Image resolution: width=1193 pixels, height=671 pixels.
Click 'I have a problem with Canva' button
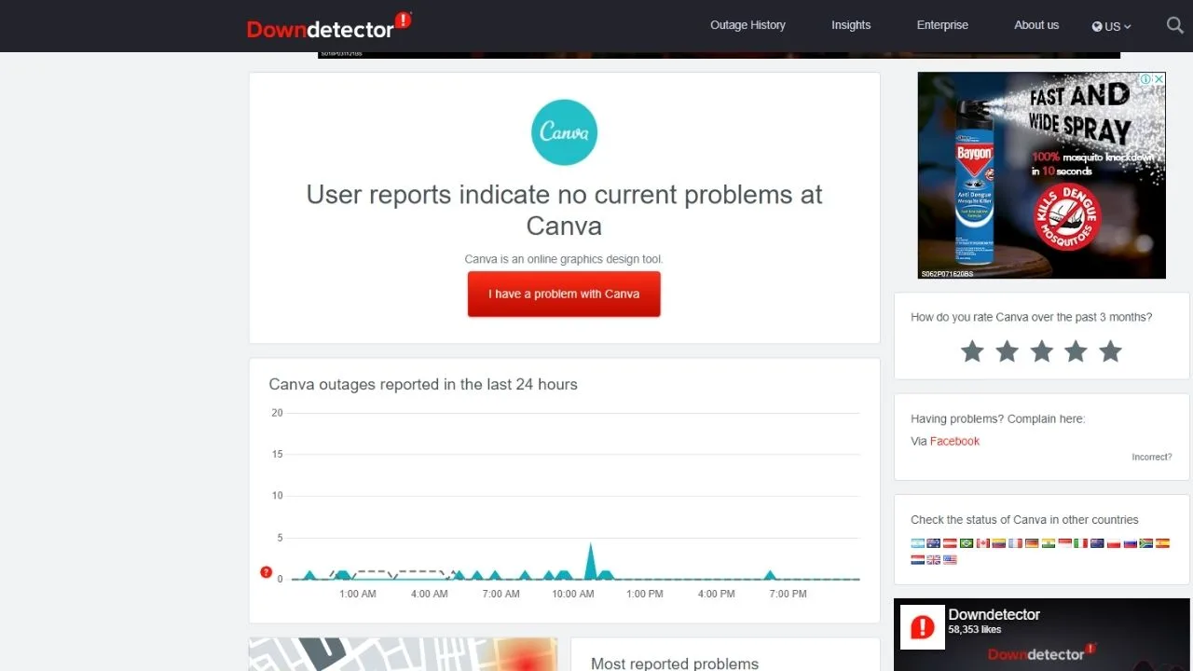(x=564, y=294)
